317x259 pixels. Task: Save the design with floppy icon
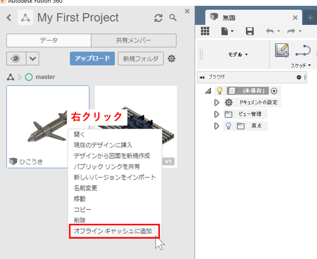pyautogui.click(x=250, y=31)
